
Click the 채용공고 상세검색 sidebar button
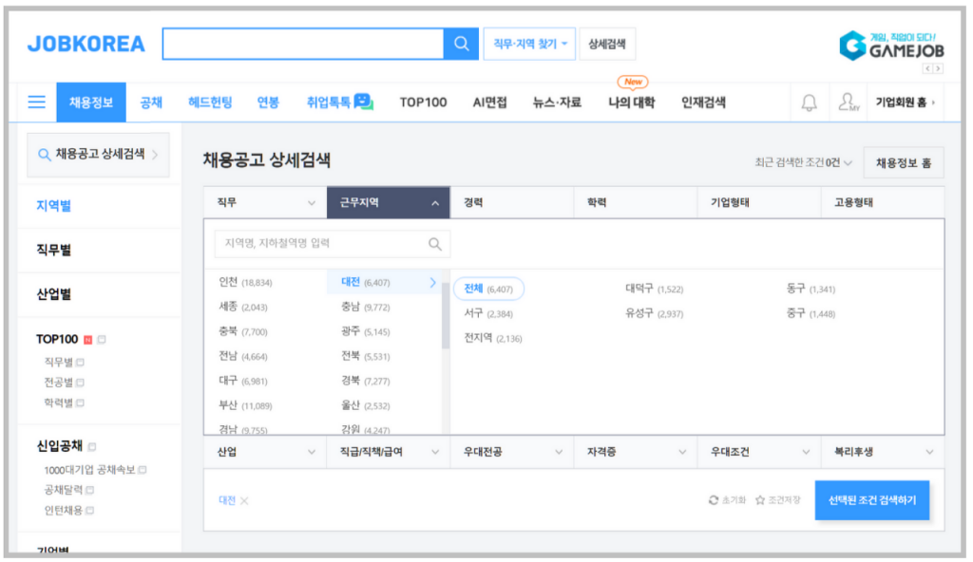(x=98, y=155)
